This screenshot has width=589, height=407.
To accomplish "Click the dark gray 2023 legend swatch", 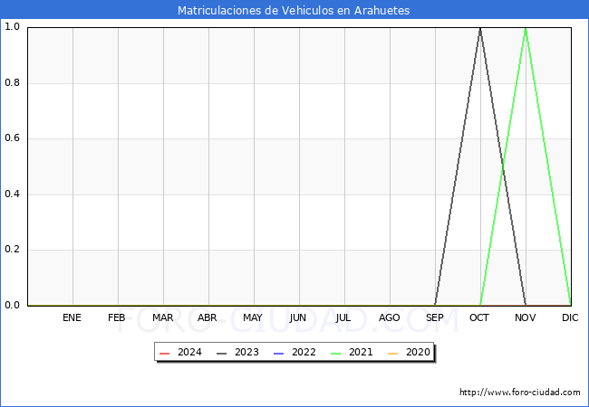I will (x=222, y=354).
